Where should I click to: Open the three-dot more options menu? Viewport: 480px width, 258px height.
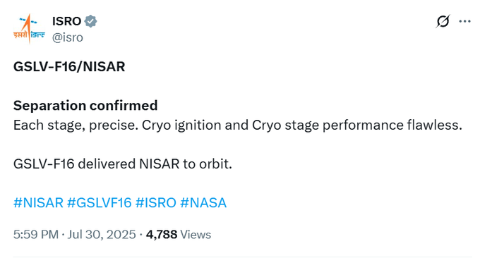[x=464, y=21]
